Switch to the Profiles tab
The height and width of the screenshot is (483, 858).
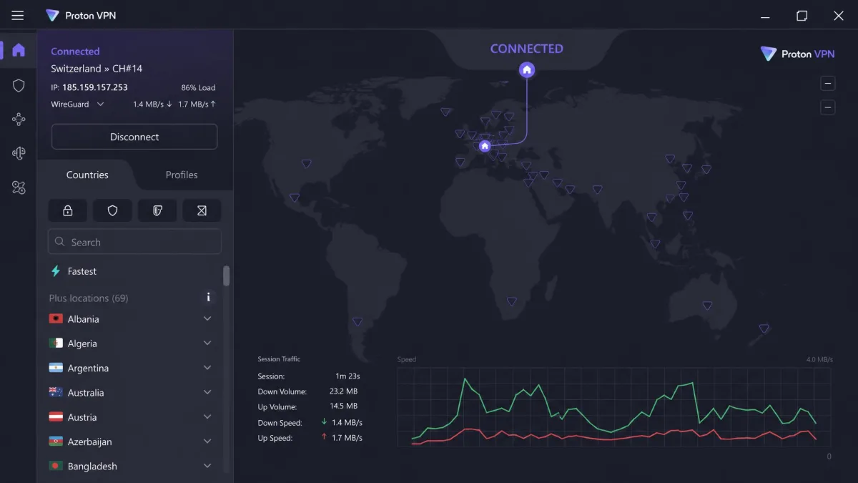click(182, 175)
